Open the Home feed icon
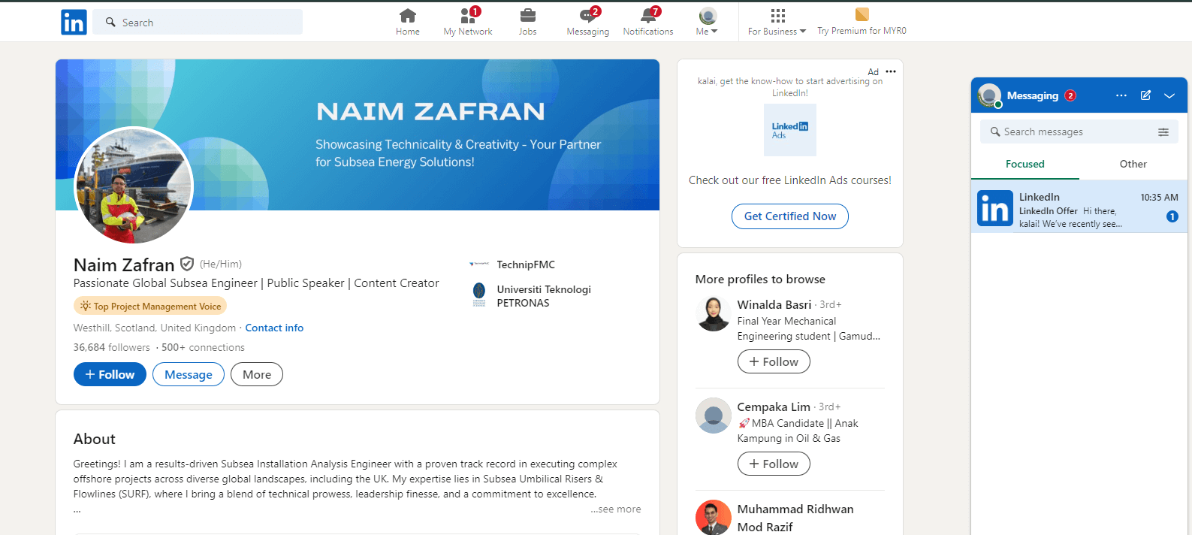Viewport: 1192px width, 535px height. coord(408,16)
